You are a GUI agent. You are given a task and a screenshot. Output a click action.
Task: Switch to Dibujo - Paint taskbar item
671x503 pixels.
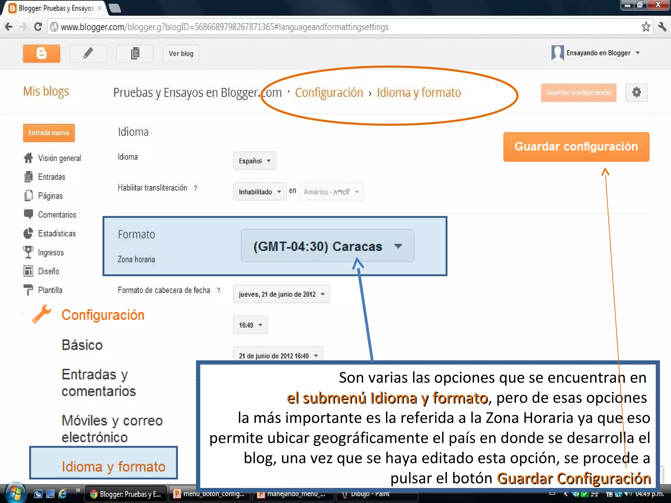(377, 494)
